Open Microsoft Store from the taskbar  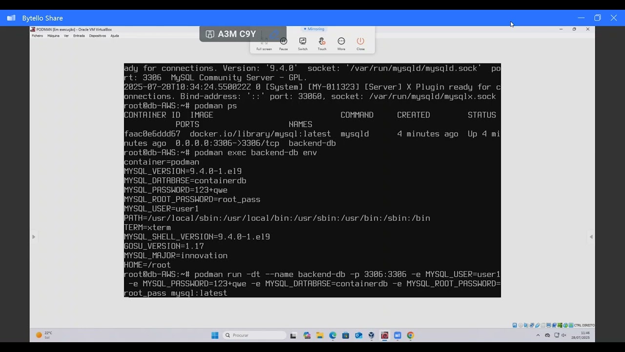click(x=346, y=335)
